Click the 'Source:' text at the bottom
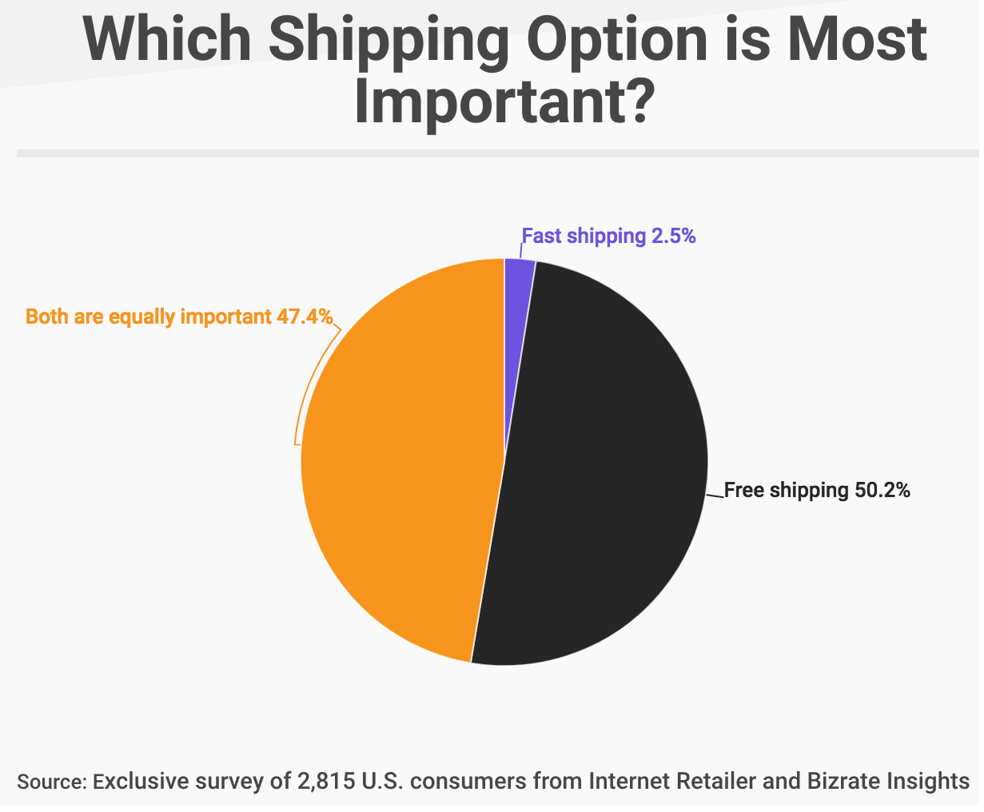Viewport: 984px width, 812px height. tap(51, 781)
